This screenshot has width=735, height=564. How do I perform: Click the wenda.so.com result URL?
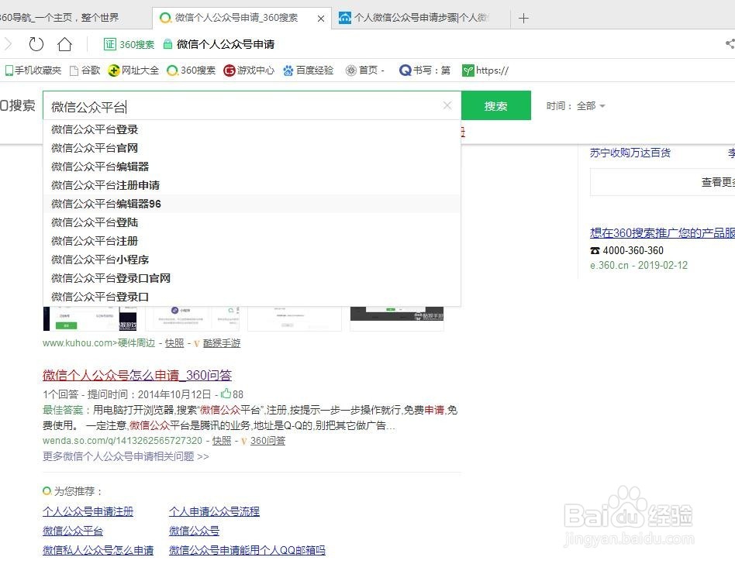122,441
